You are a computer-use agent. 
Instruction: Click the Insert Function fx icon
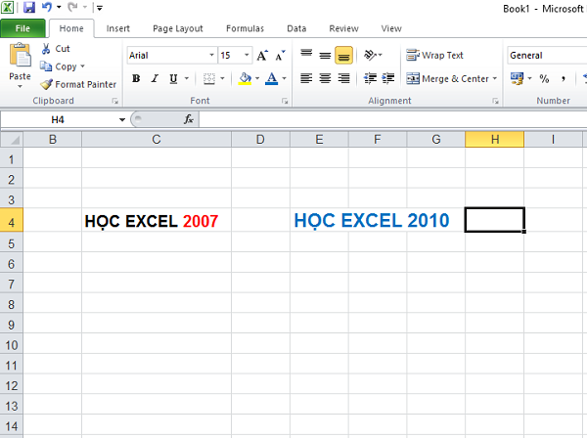pos(188,119)
